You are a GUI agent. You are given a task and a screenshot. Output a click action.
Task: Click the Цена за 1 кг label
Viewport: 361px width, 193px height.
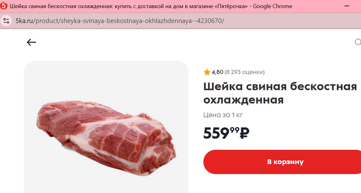click(223, 115)
